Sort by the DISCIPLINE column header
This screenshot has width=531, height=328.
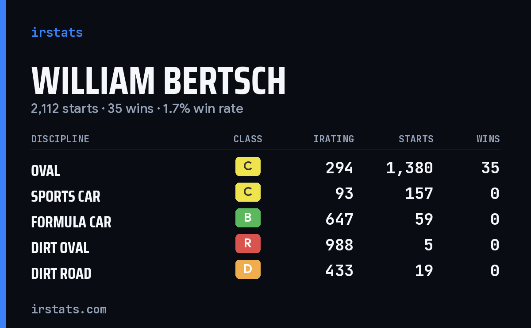pyautogui.click(x=60, y=139)
